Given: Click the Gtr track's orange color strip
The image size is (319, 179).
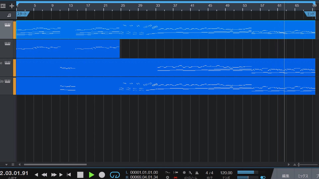Looking at the screenshot, I should (15, 86).
